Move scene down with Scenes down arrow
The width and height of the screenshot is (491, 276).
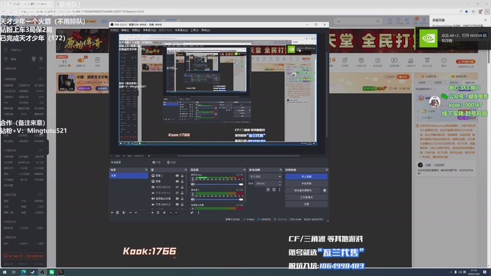tap(136, 212)
